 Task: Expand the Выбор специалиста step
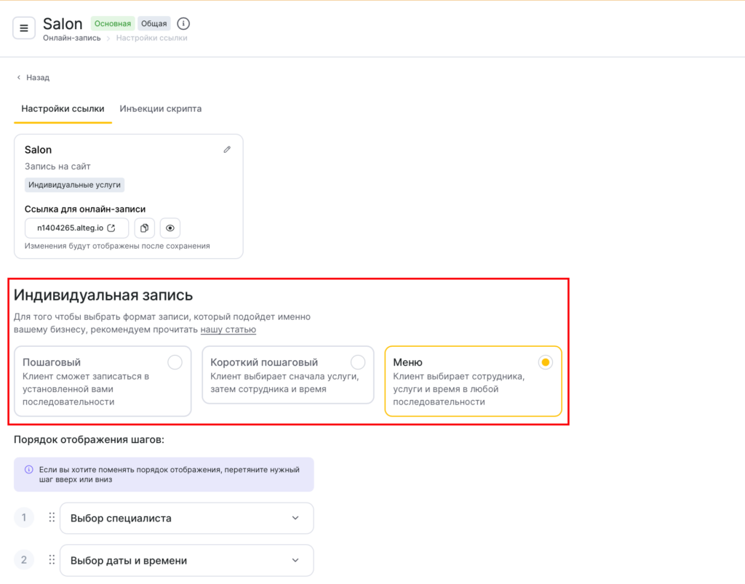click(295, 519)
